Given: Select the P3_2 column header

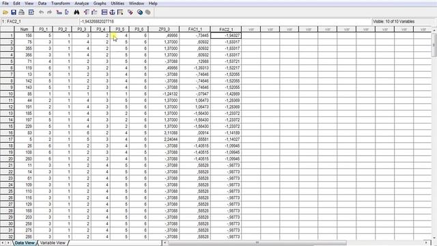Looking at the screenshot, I should (x=62, y=29).
